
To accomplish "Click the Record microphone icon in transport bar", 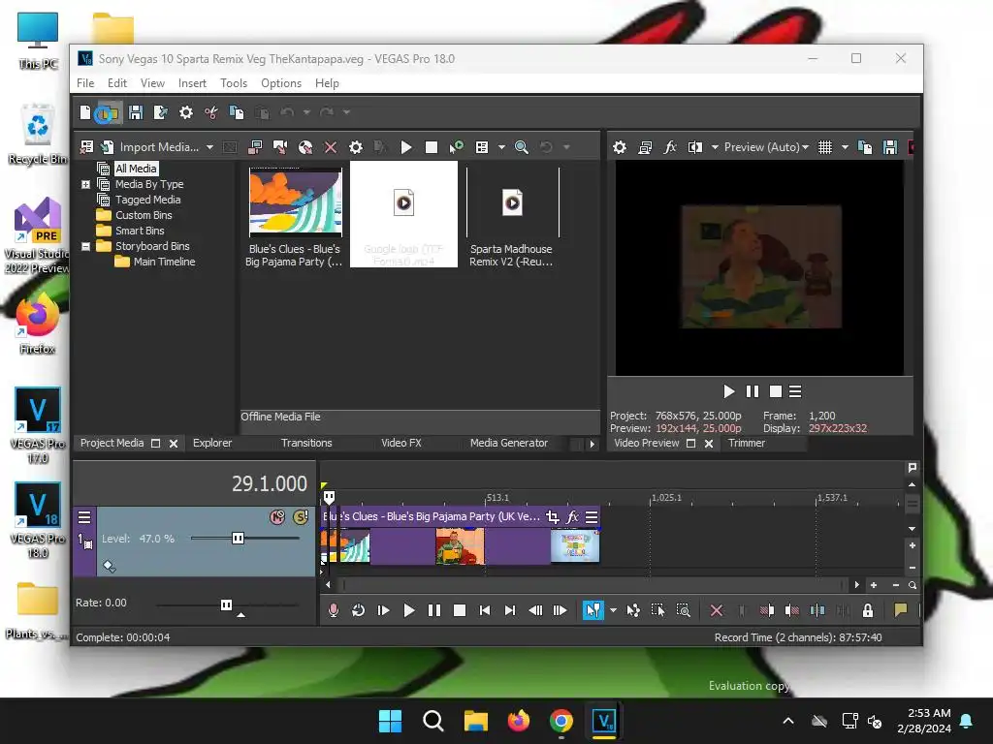I will (334, 610).
